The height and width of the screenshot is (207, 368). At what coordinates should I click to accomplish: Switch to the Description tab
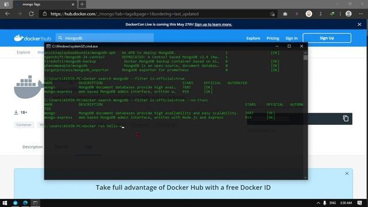33,147
